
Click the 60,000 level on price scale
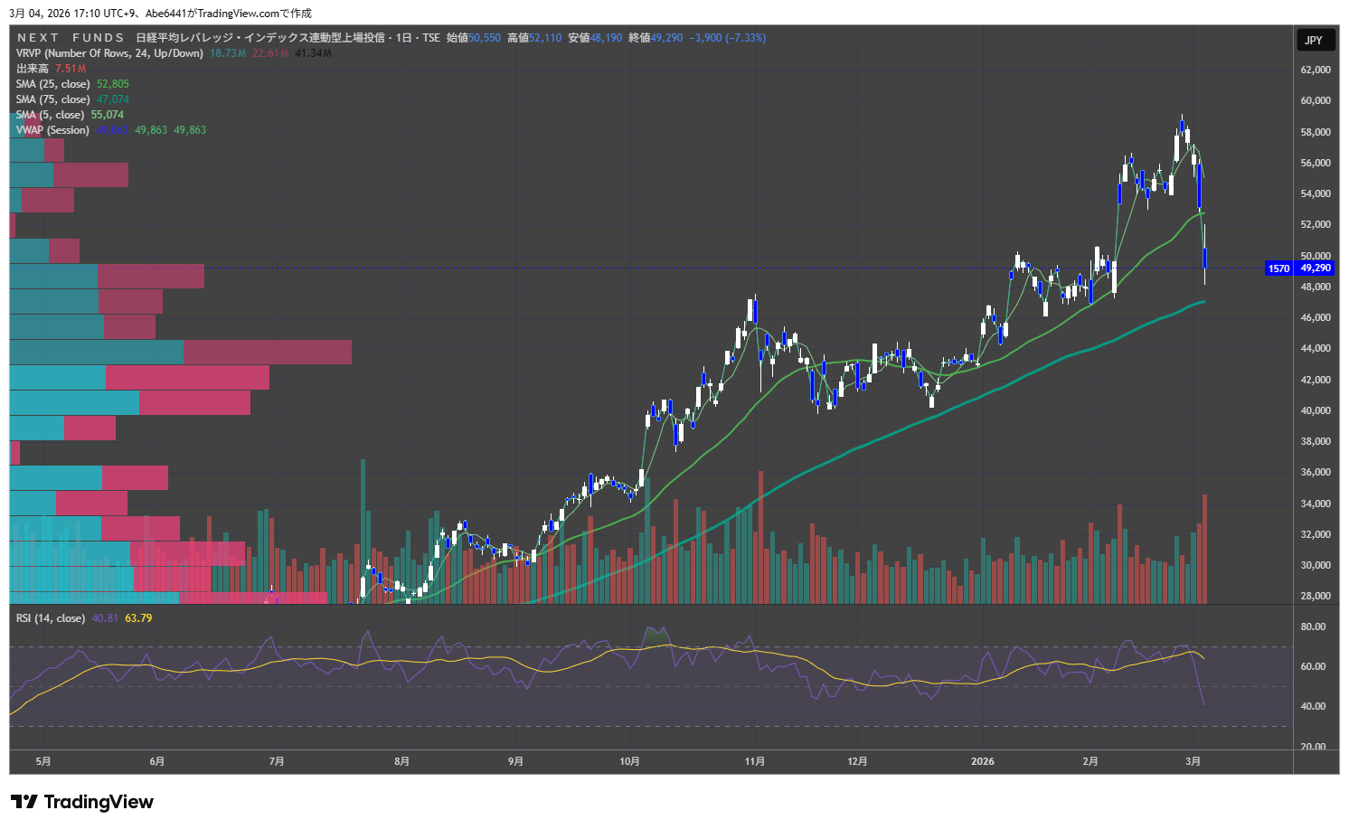[x=1316, y=100]
